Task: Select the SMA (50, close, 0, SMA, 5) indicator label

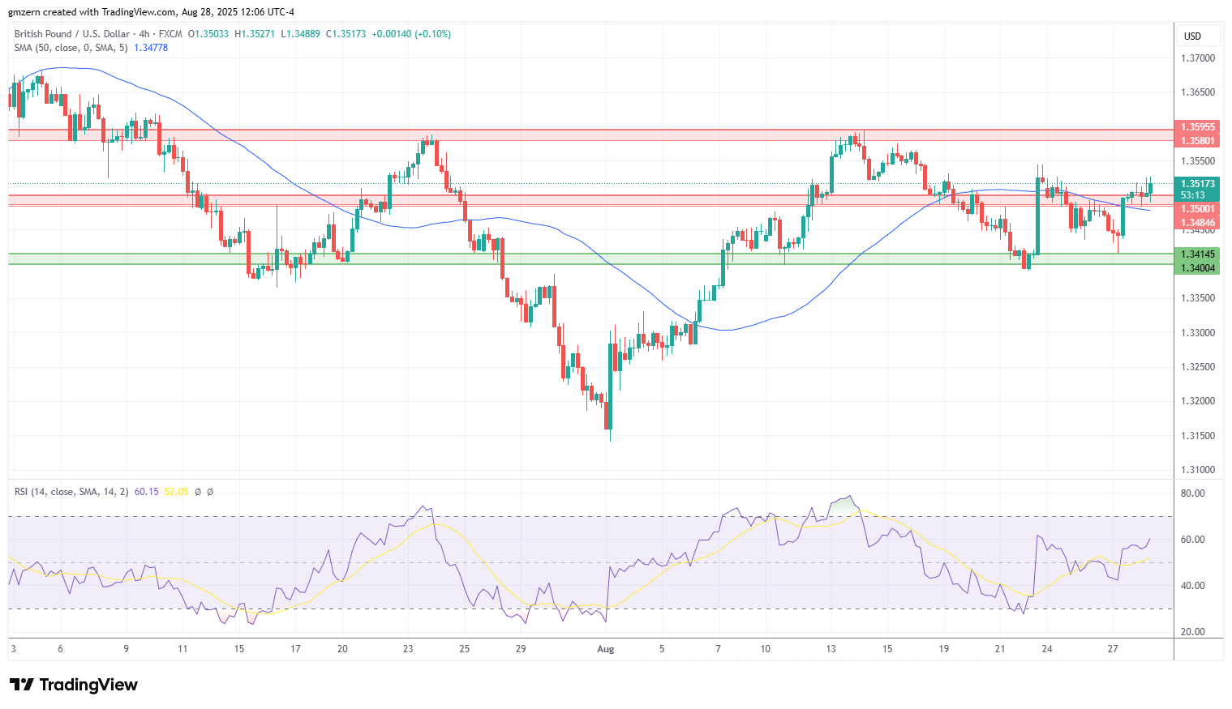Action: pyautogui.click(x=71, y=48)
